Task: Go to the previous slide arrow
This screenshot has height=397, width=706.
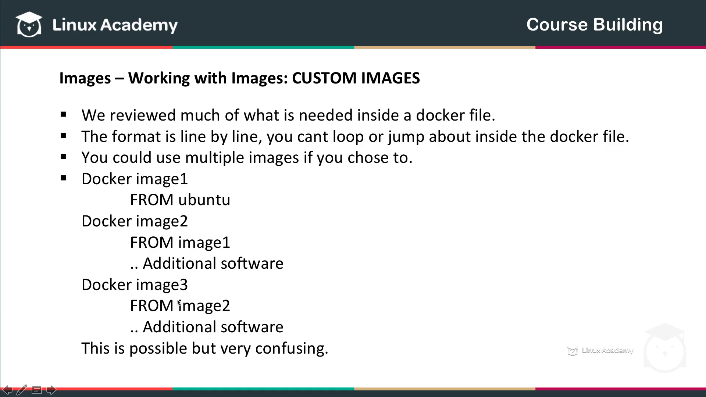Action: tap(7, 390)
